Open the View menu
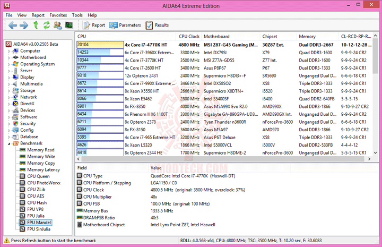Image resolution: width=382 pixels, height=247 pixels. (22, 15)
